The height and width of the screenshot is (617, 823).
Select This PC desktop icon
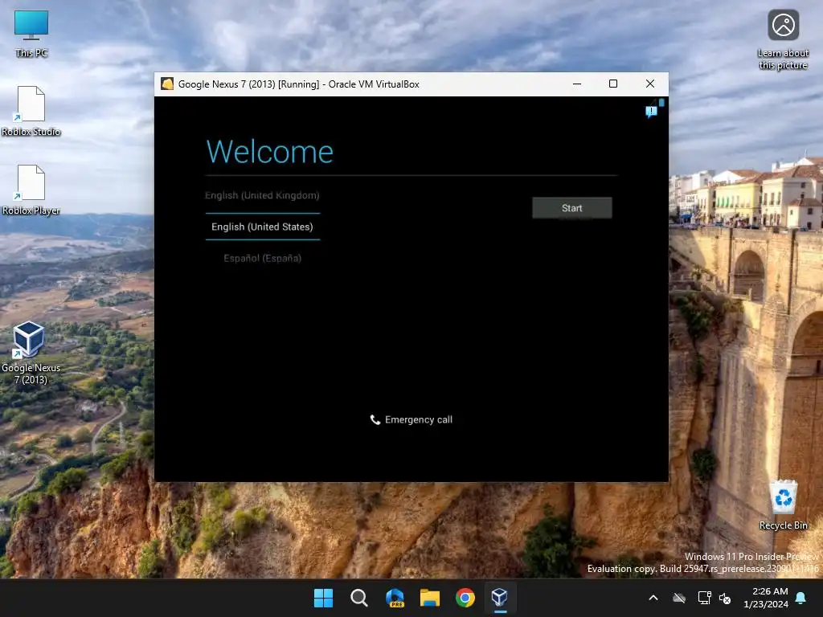click(x=31, y=34)
